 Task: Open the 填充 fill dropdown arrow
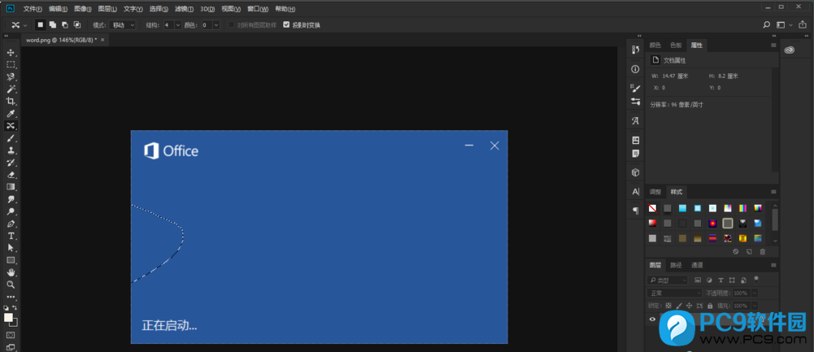pyautogui.click(x=753, y=306)
